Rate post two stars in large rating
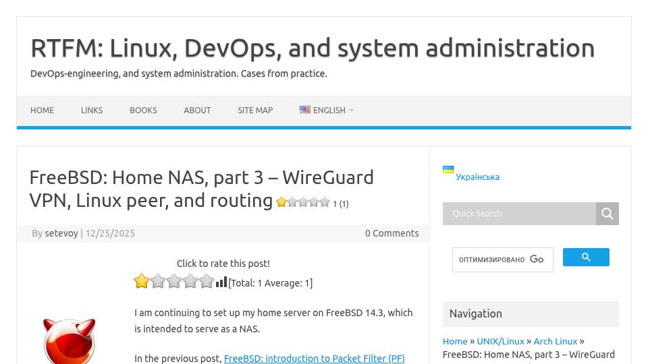648x364 pixels. pyautogui.click(x=158, y=281)
